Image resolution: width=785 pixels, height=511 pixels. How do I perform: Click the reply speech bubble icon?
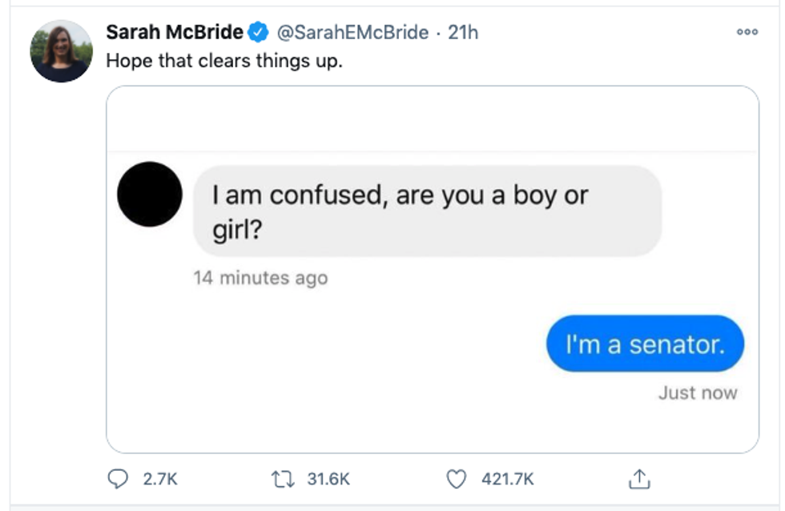tap(118, 479)
